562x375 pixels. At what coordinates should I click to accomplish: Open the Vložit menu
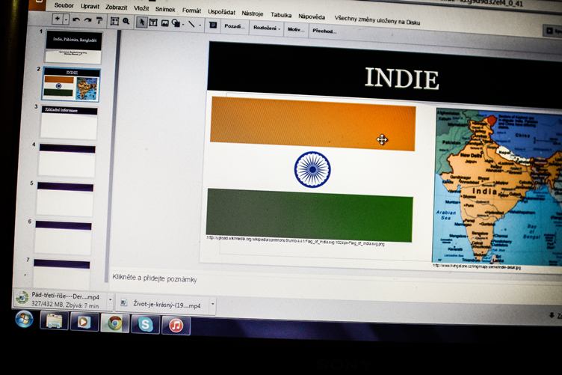coord(141,8)
